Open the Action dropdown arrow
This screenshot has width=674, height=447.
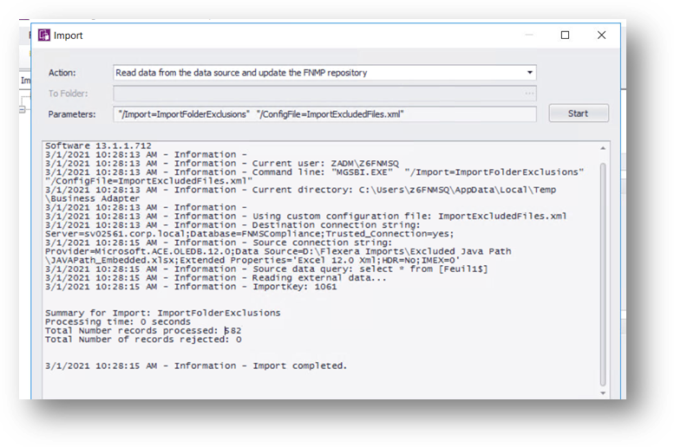click(x=529, y=73)
